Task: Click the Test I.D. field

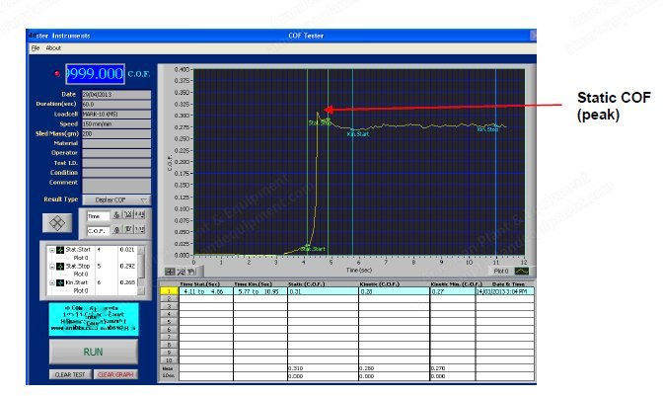Action: click(116, 163)
